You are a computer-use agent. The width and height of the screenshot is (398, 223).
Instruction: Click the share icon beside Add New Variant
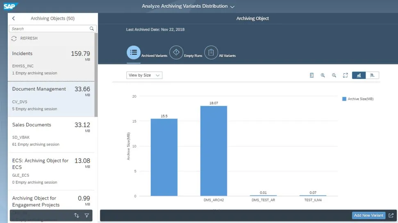pyautogui.click(x=391, y=215)
